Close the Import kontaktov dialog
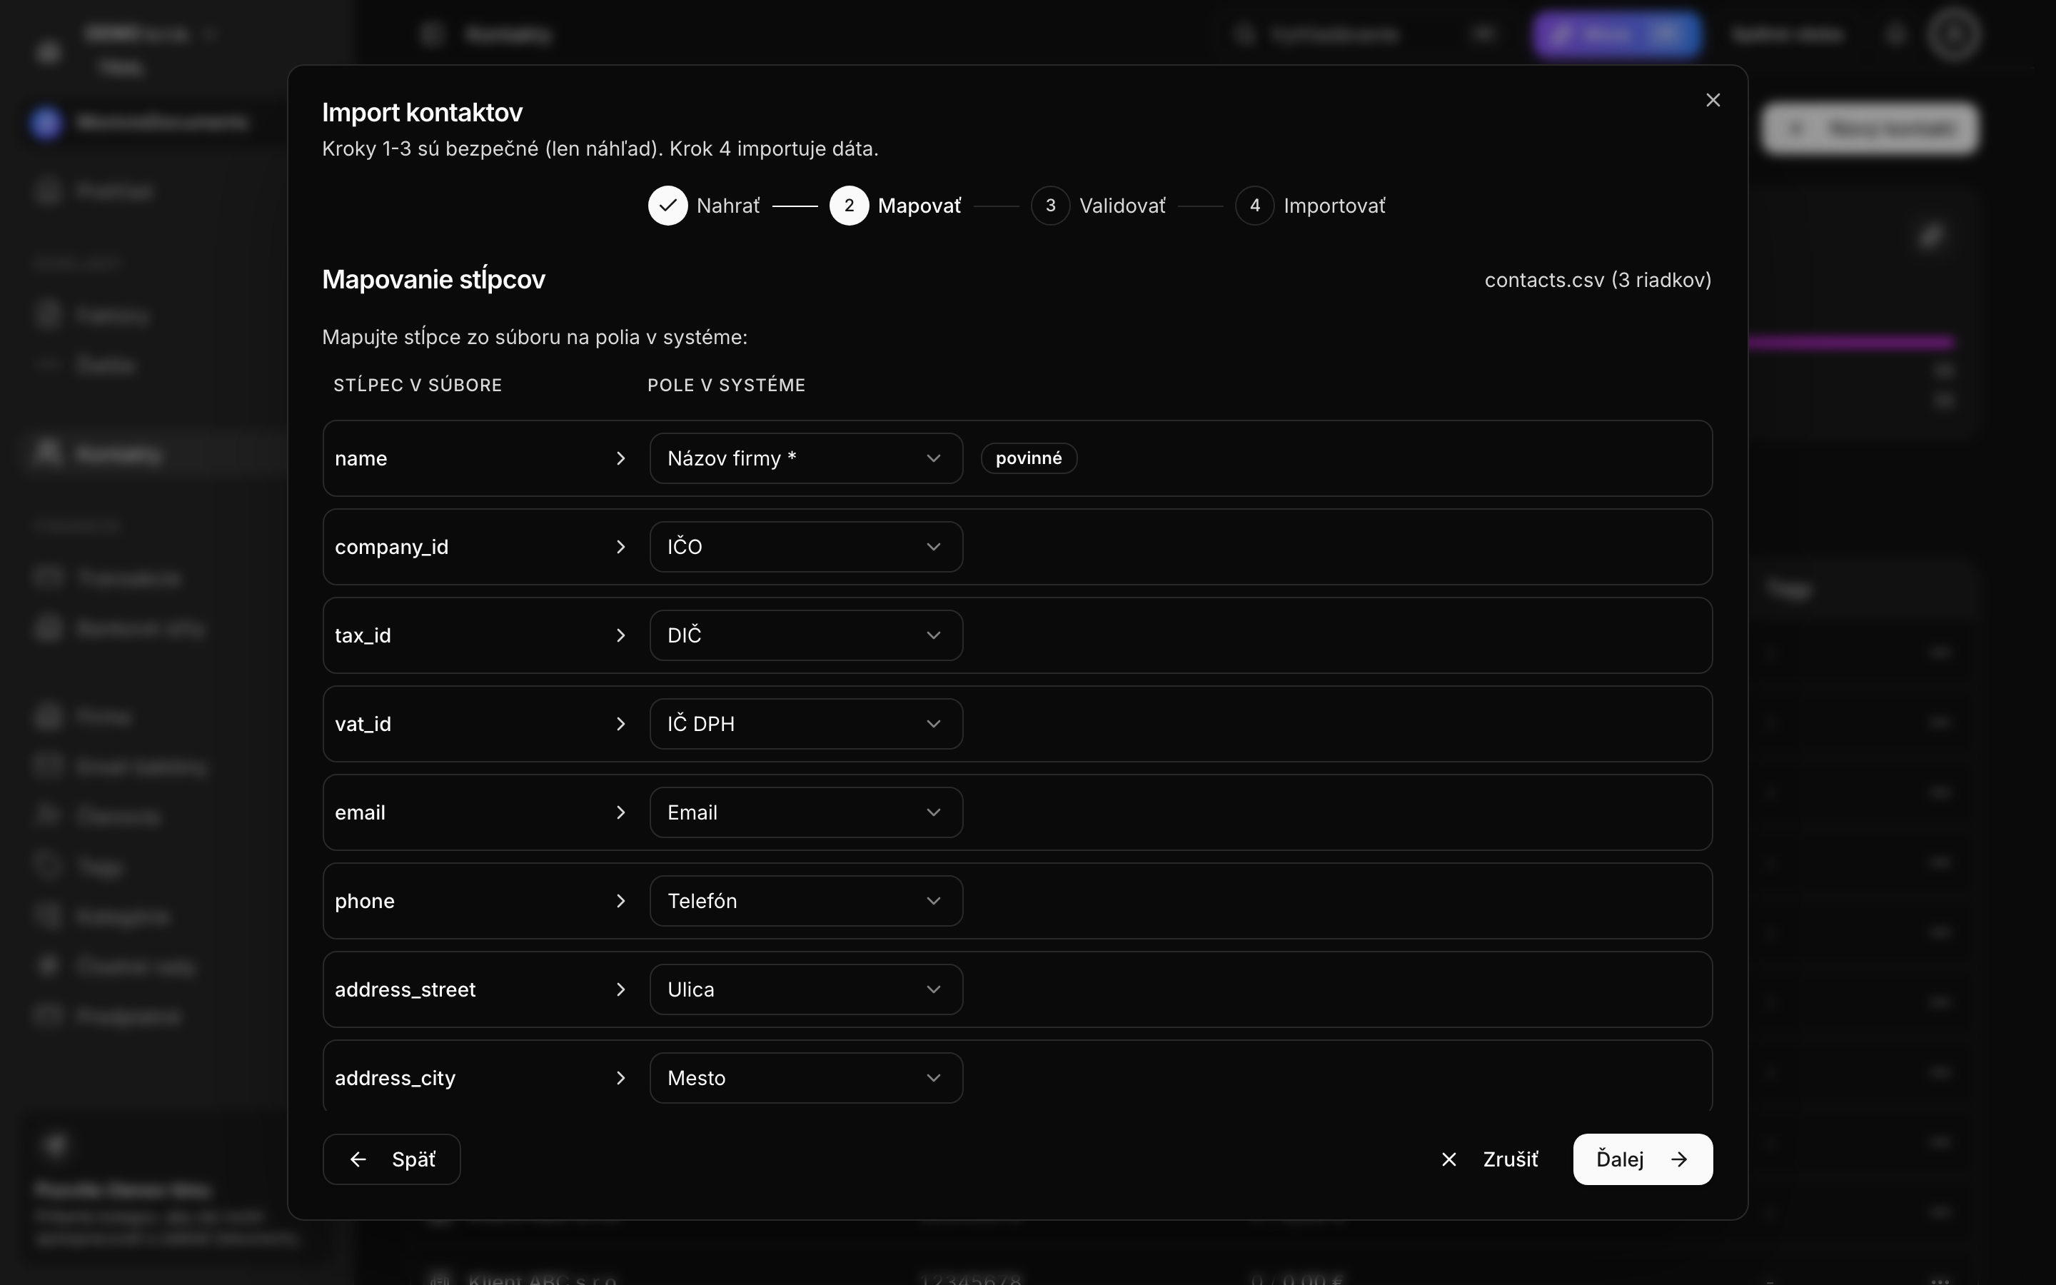Screen dimensions: 2056x1285 coord(1713,100)
